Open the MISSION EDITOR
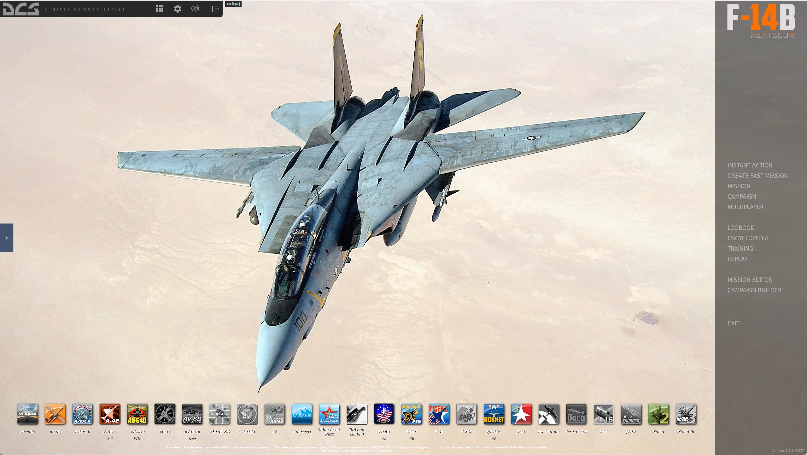807x455 pixels. (750, 280)
